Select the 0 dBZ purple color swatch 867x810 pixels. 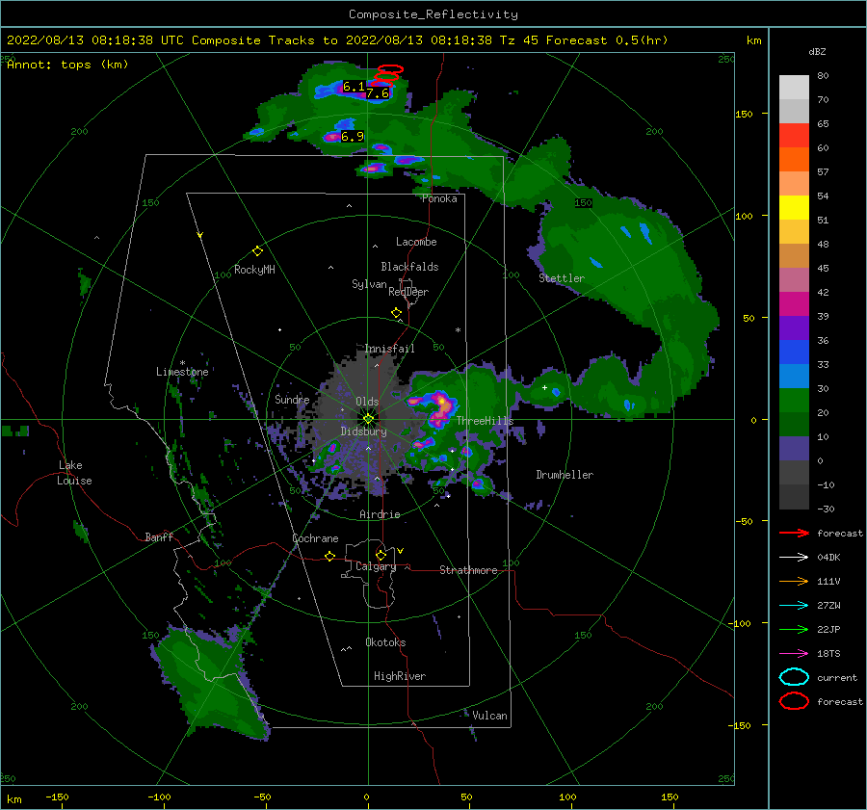[x=794, y=449]
